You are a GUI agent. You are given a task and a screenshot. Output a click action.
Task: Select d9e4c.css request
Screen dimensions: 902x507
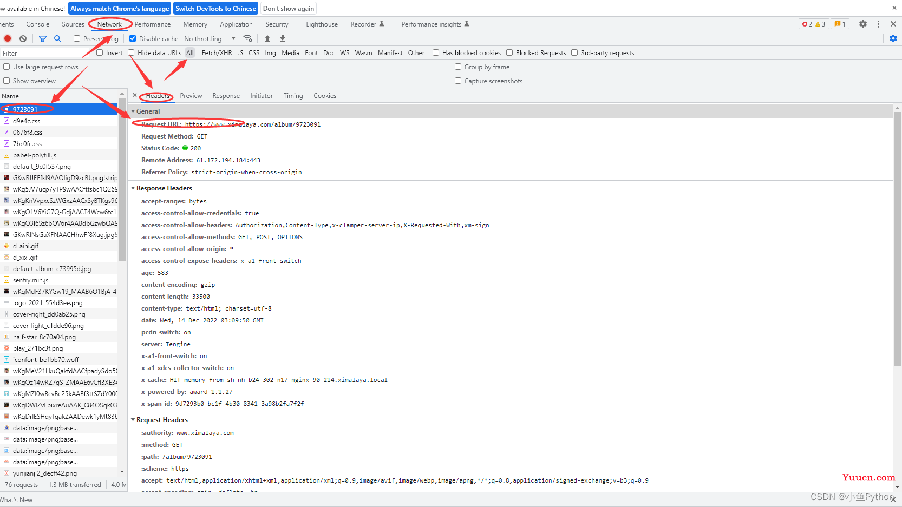[58, 121]
